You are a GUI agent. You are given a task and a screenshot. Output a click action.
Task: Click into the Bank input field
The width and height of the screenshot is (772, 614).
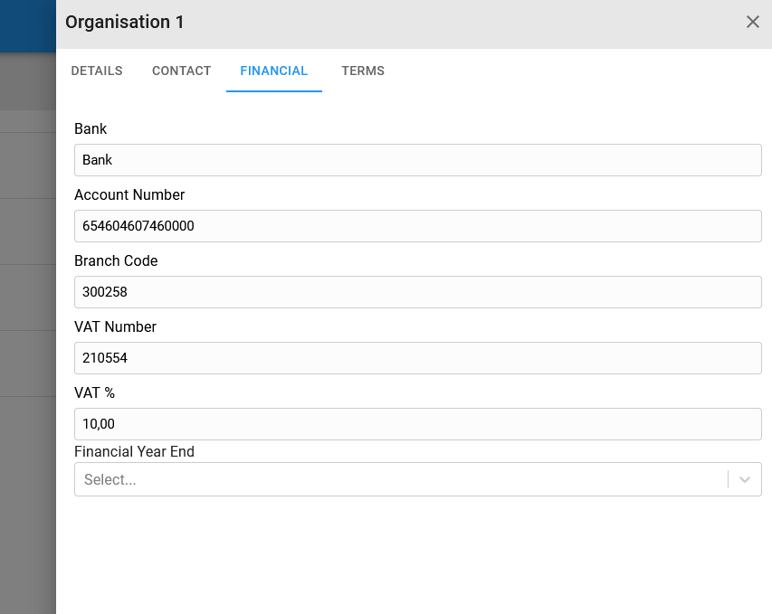pos(417,160)
